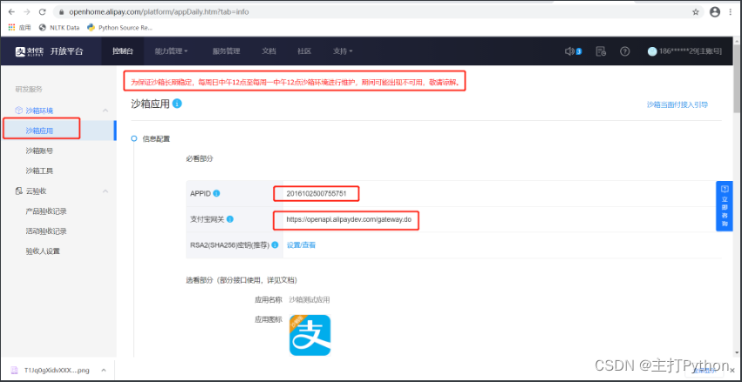The image size is (742, 382).
Task: Click the 信息配置 step marker
Action: 134,139
